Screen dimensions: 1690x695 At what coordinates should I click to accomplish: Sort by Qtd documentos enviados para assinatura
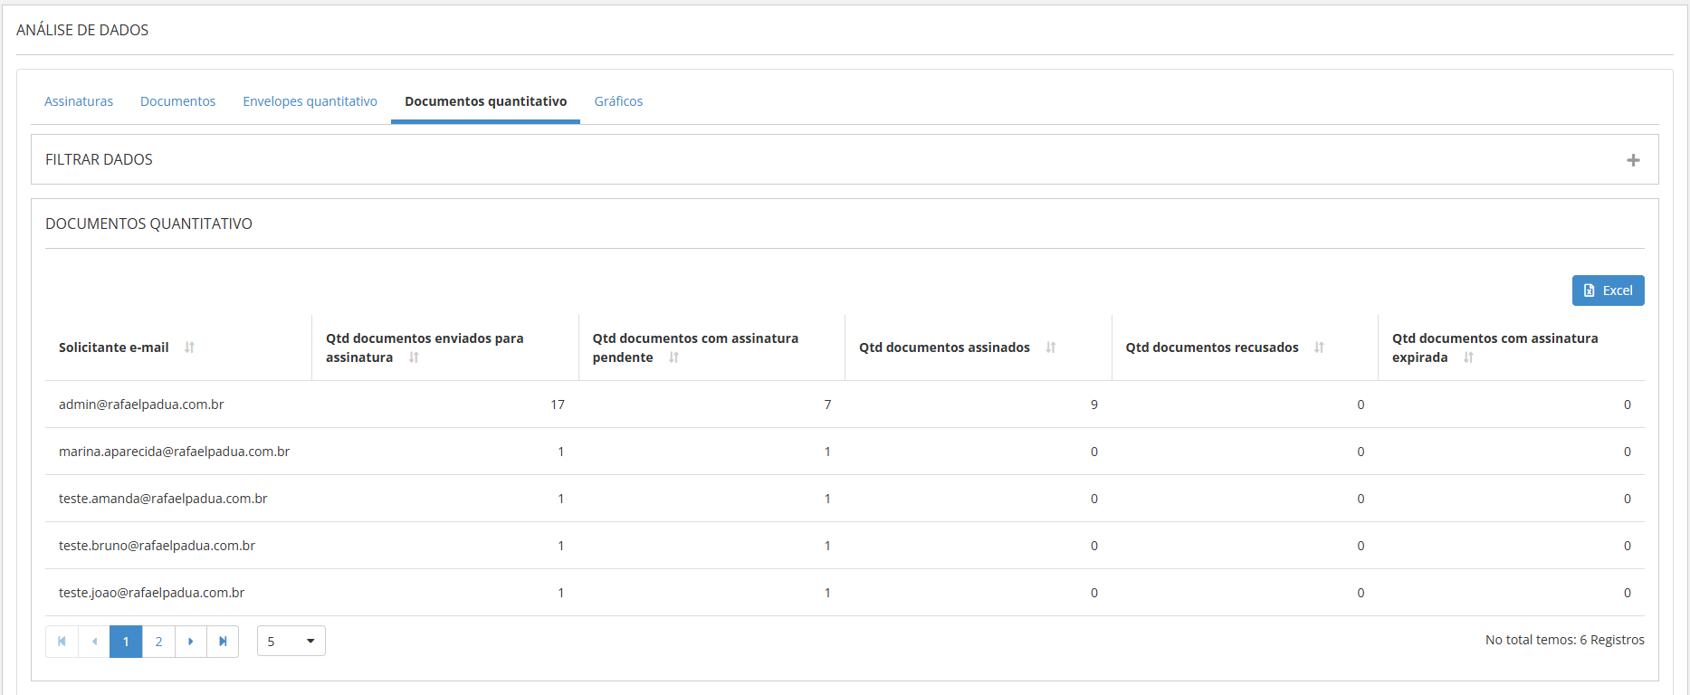[x=414, y=357]
